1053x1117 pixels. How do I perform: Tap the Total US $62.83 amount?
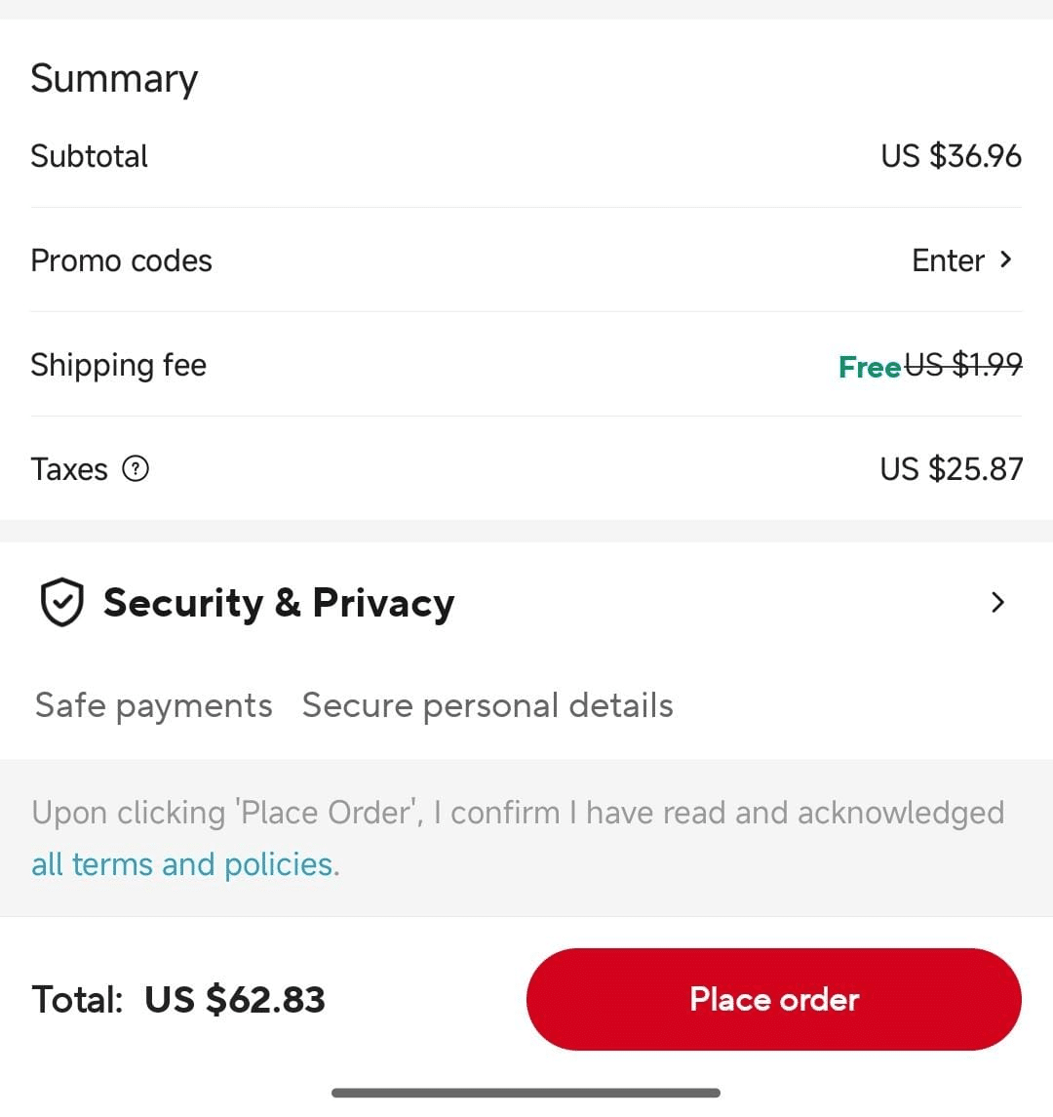point(235,999)
